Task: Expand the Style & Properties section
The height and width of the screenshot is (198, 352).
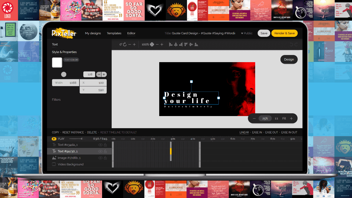Action: (x=64, y=52)
